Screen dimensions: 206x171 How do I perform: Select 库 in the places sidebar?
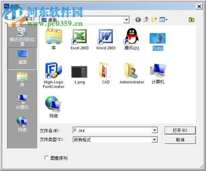(22, 79)
